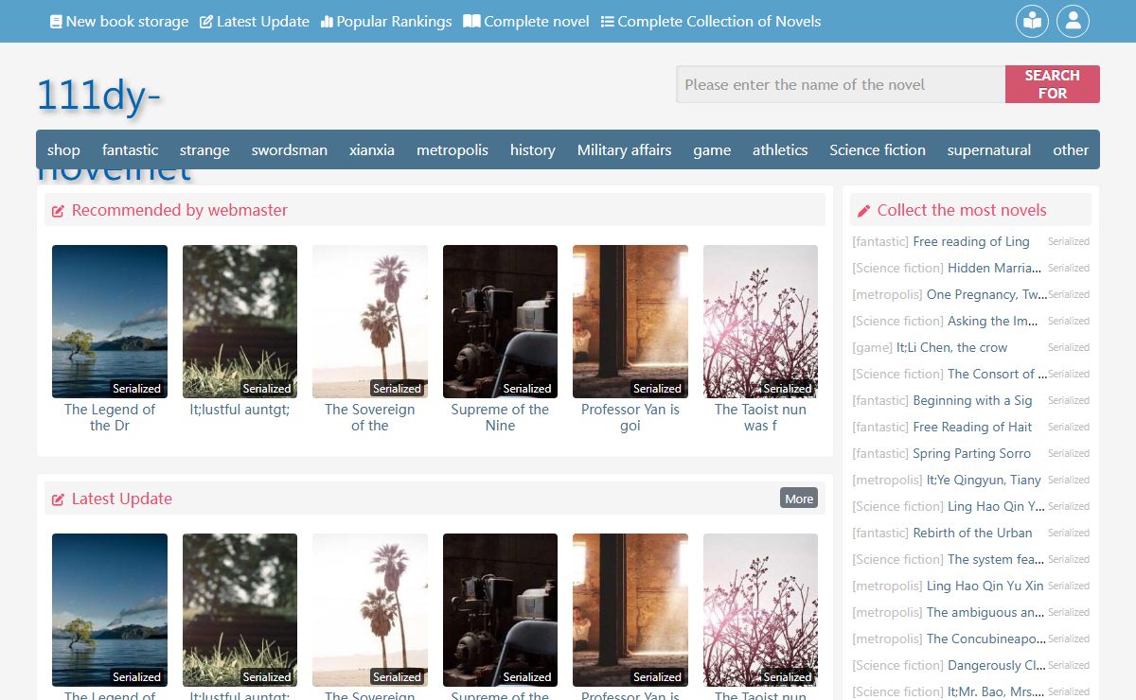Select the xianxia category
The width and height of the screenshot is (1136, 700).
coord(372,149)
